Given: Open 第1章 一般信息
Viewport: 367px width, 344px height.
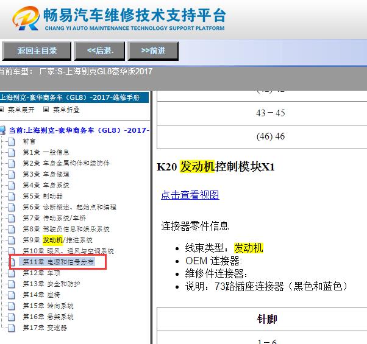Looking at the screenshot, I should (x=46, y=152).
